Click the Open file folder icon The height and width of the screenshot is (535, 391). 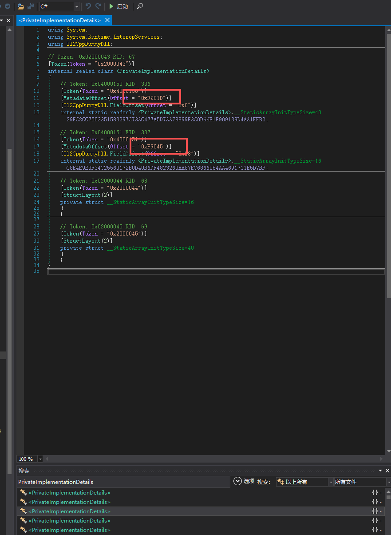(x=21, y=6)
